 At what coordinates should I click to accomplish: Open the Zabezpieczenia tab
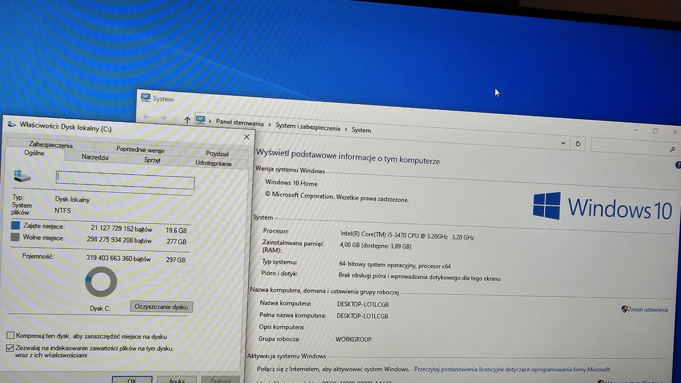tap(50, 145)
